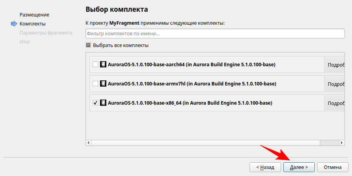Go back with the '< Назад' button
352x176 pixels.
(265, 167)
